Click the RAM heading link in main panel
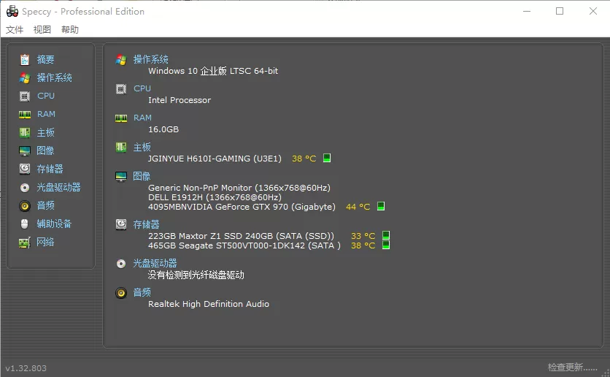 click(143, 118)
